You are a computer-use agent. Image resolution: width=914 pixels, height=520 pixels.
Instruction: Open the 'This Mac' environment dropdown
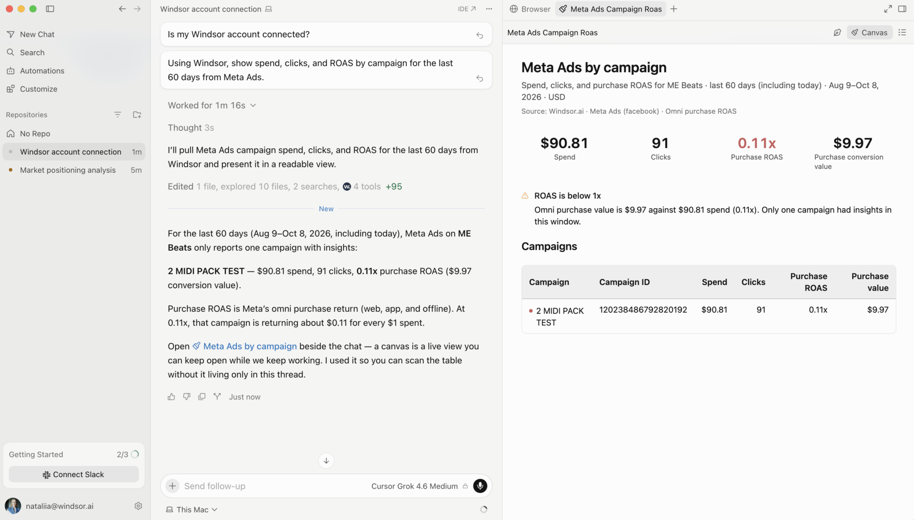coord(192,509)
